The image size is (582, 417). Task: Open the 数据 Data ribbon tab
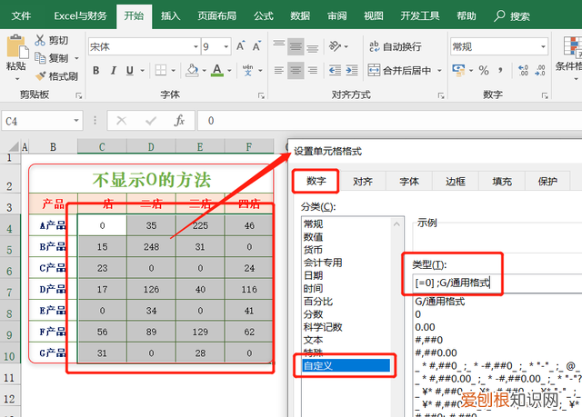click(x=300, y=16)
